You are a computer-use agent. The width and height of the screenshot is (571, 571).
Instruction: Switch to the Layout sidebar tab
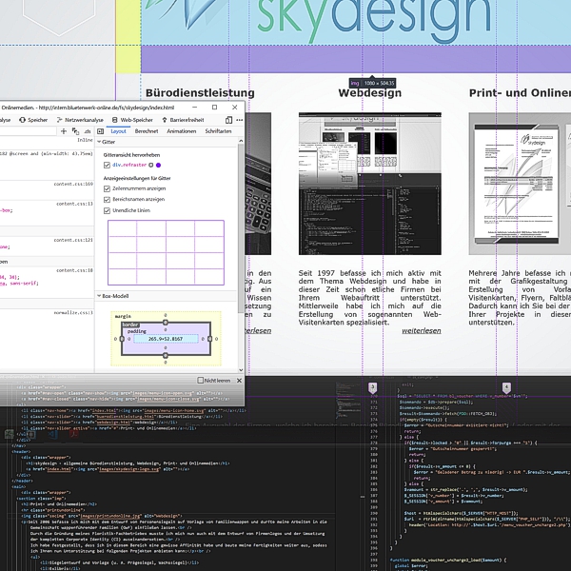tap(118, 131)
